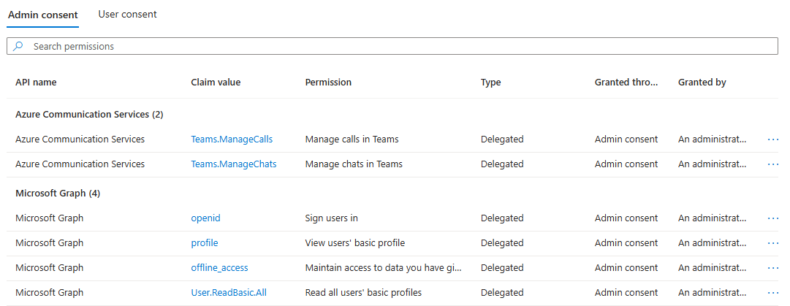Screen dimensions: 790x306
Task: Select the Admin consent tab
Action: tap(43, 15)
